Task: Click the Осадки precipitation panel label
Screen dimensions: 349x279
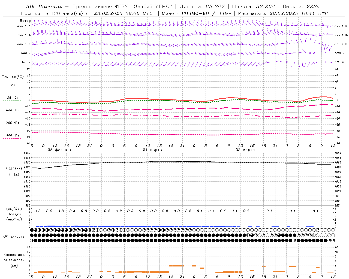Action: coord(14,214)
